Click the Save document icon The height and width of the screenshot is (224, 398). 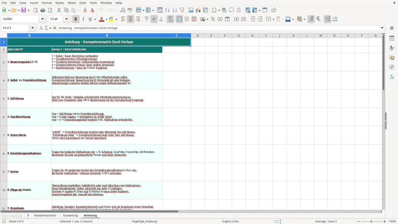tap(24, 10)
